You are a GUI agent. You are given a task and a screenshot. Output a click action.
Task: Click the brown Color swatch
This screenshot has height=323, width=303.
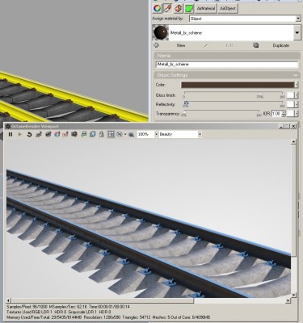pos(238,85)
